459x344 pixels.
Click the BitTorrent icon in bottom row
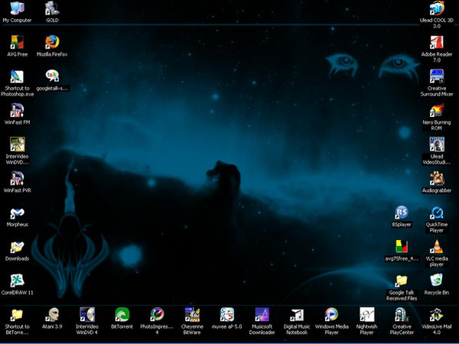tap(122, 314)
